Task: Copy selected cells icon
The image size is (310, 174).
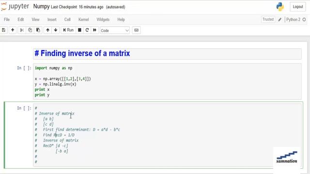Action: (30, 30)
